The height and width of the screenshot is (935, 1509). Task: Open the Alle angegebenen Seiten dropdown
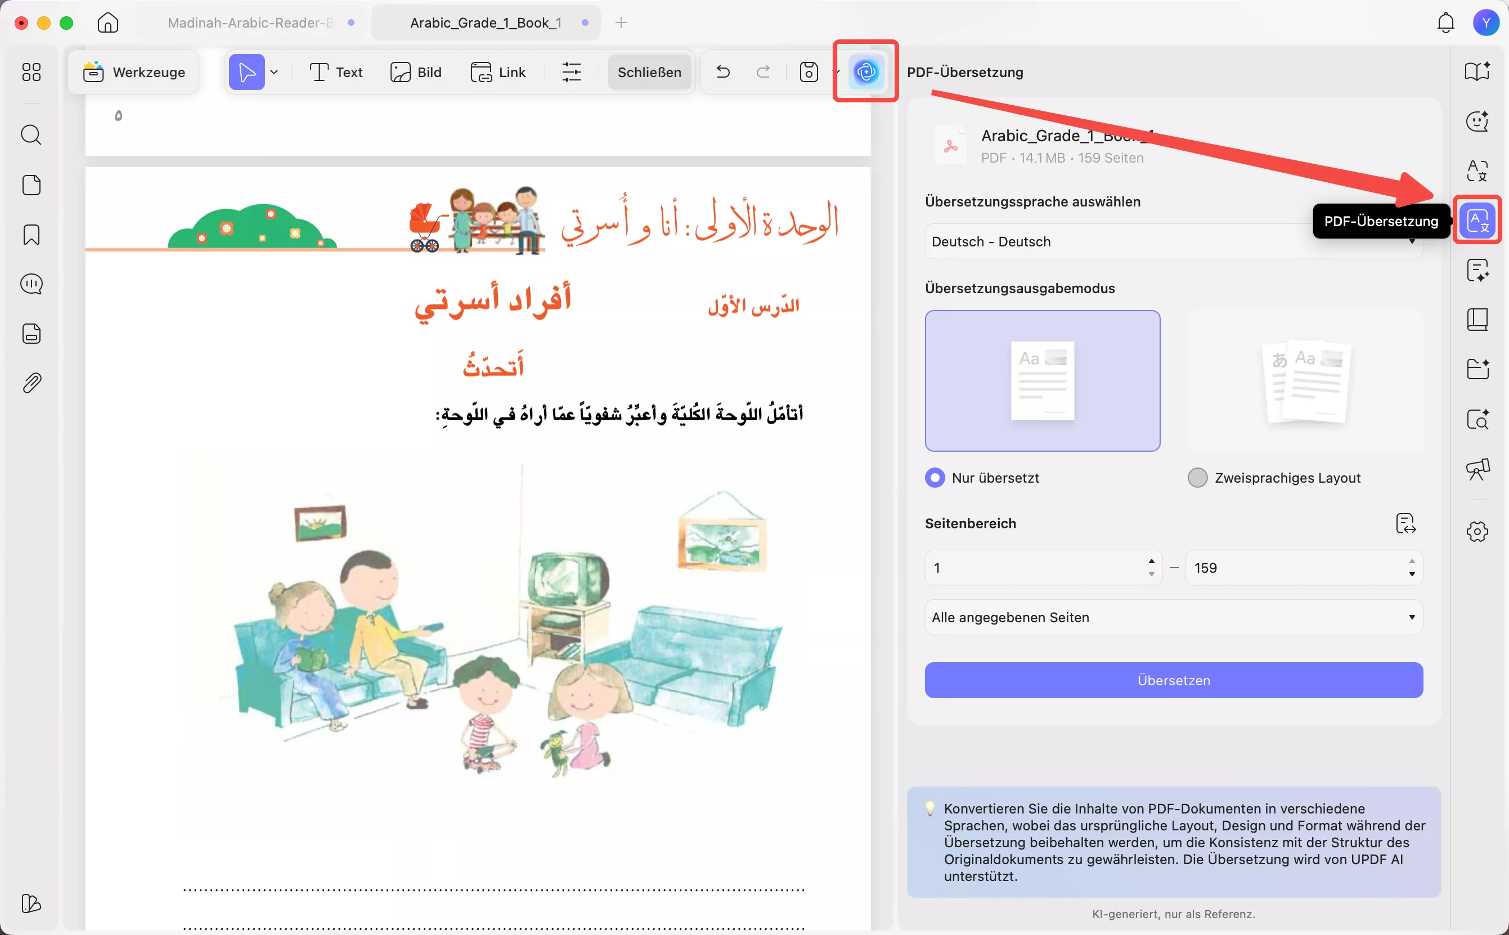[x=1173, y=617]
